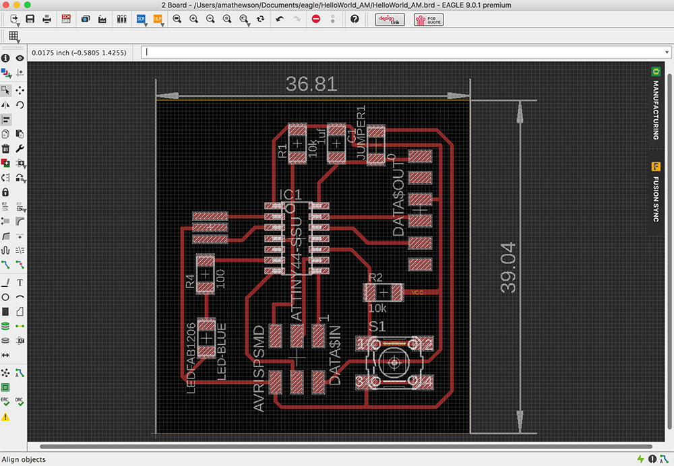Toggle layer visibility with the eye icon
Viewport: 674px width, 466px height.
(x=20, y=59)
